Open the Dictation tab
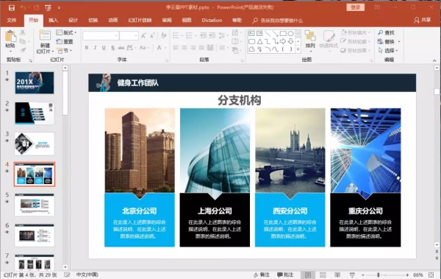Image resolution: width=441 pixels, height=279 pixels. pos(212,21)
